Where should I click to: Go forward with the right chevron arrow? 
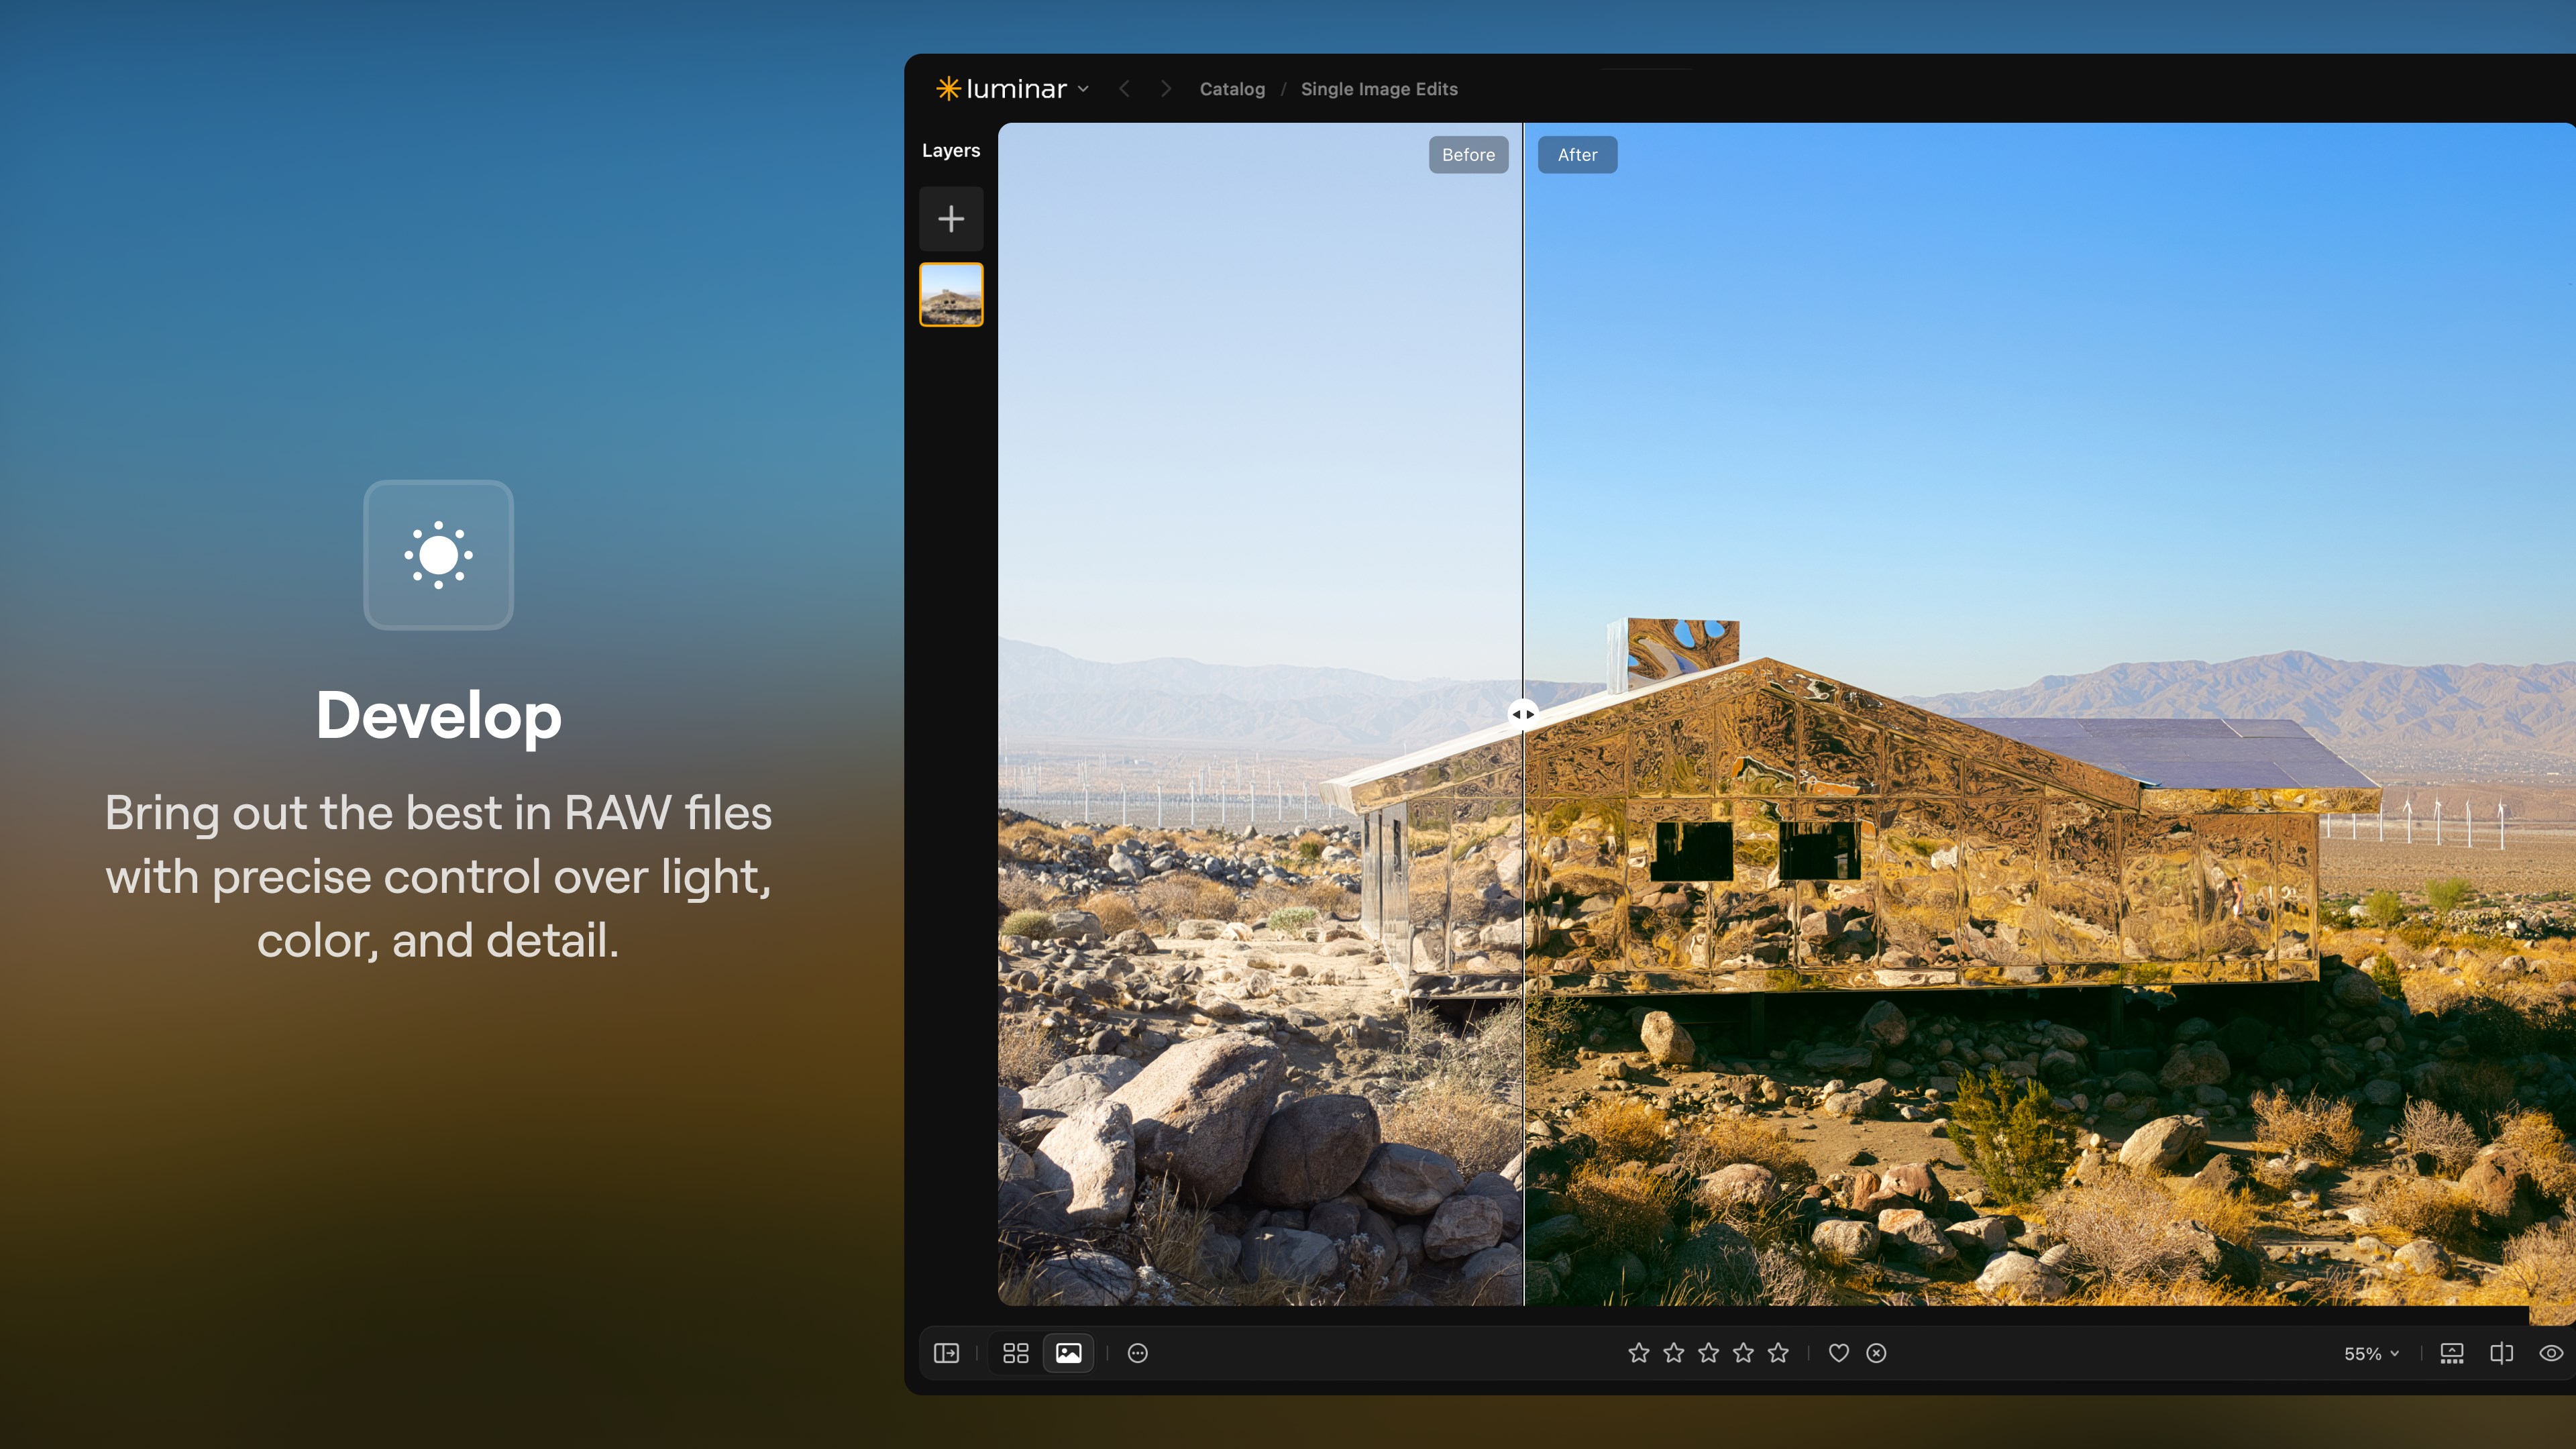coord(1166,89)
